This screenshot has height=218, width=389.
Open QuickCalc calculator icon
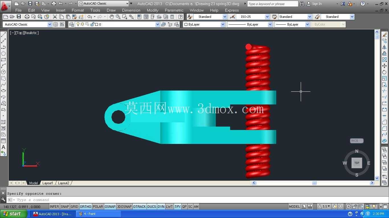tap(172, 17)
